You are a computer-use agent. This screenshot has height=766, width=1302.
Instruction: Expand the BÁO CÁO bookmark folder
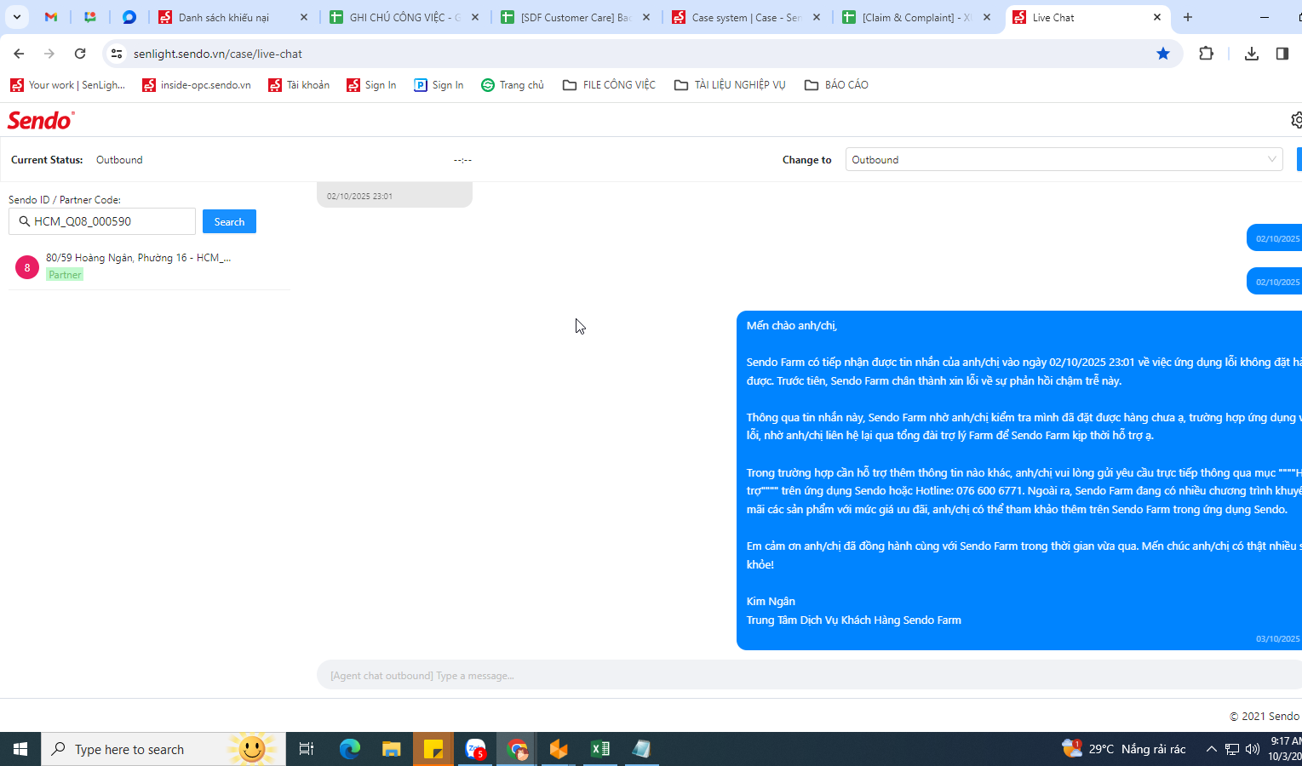click(836, 85)
